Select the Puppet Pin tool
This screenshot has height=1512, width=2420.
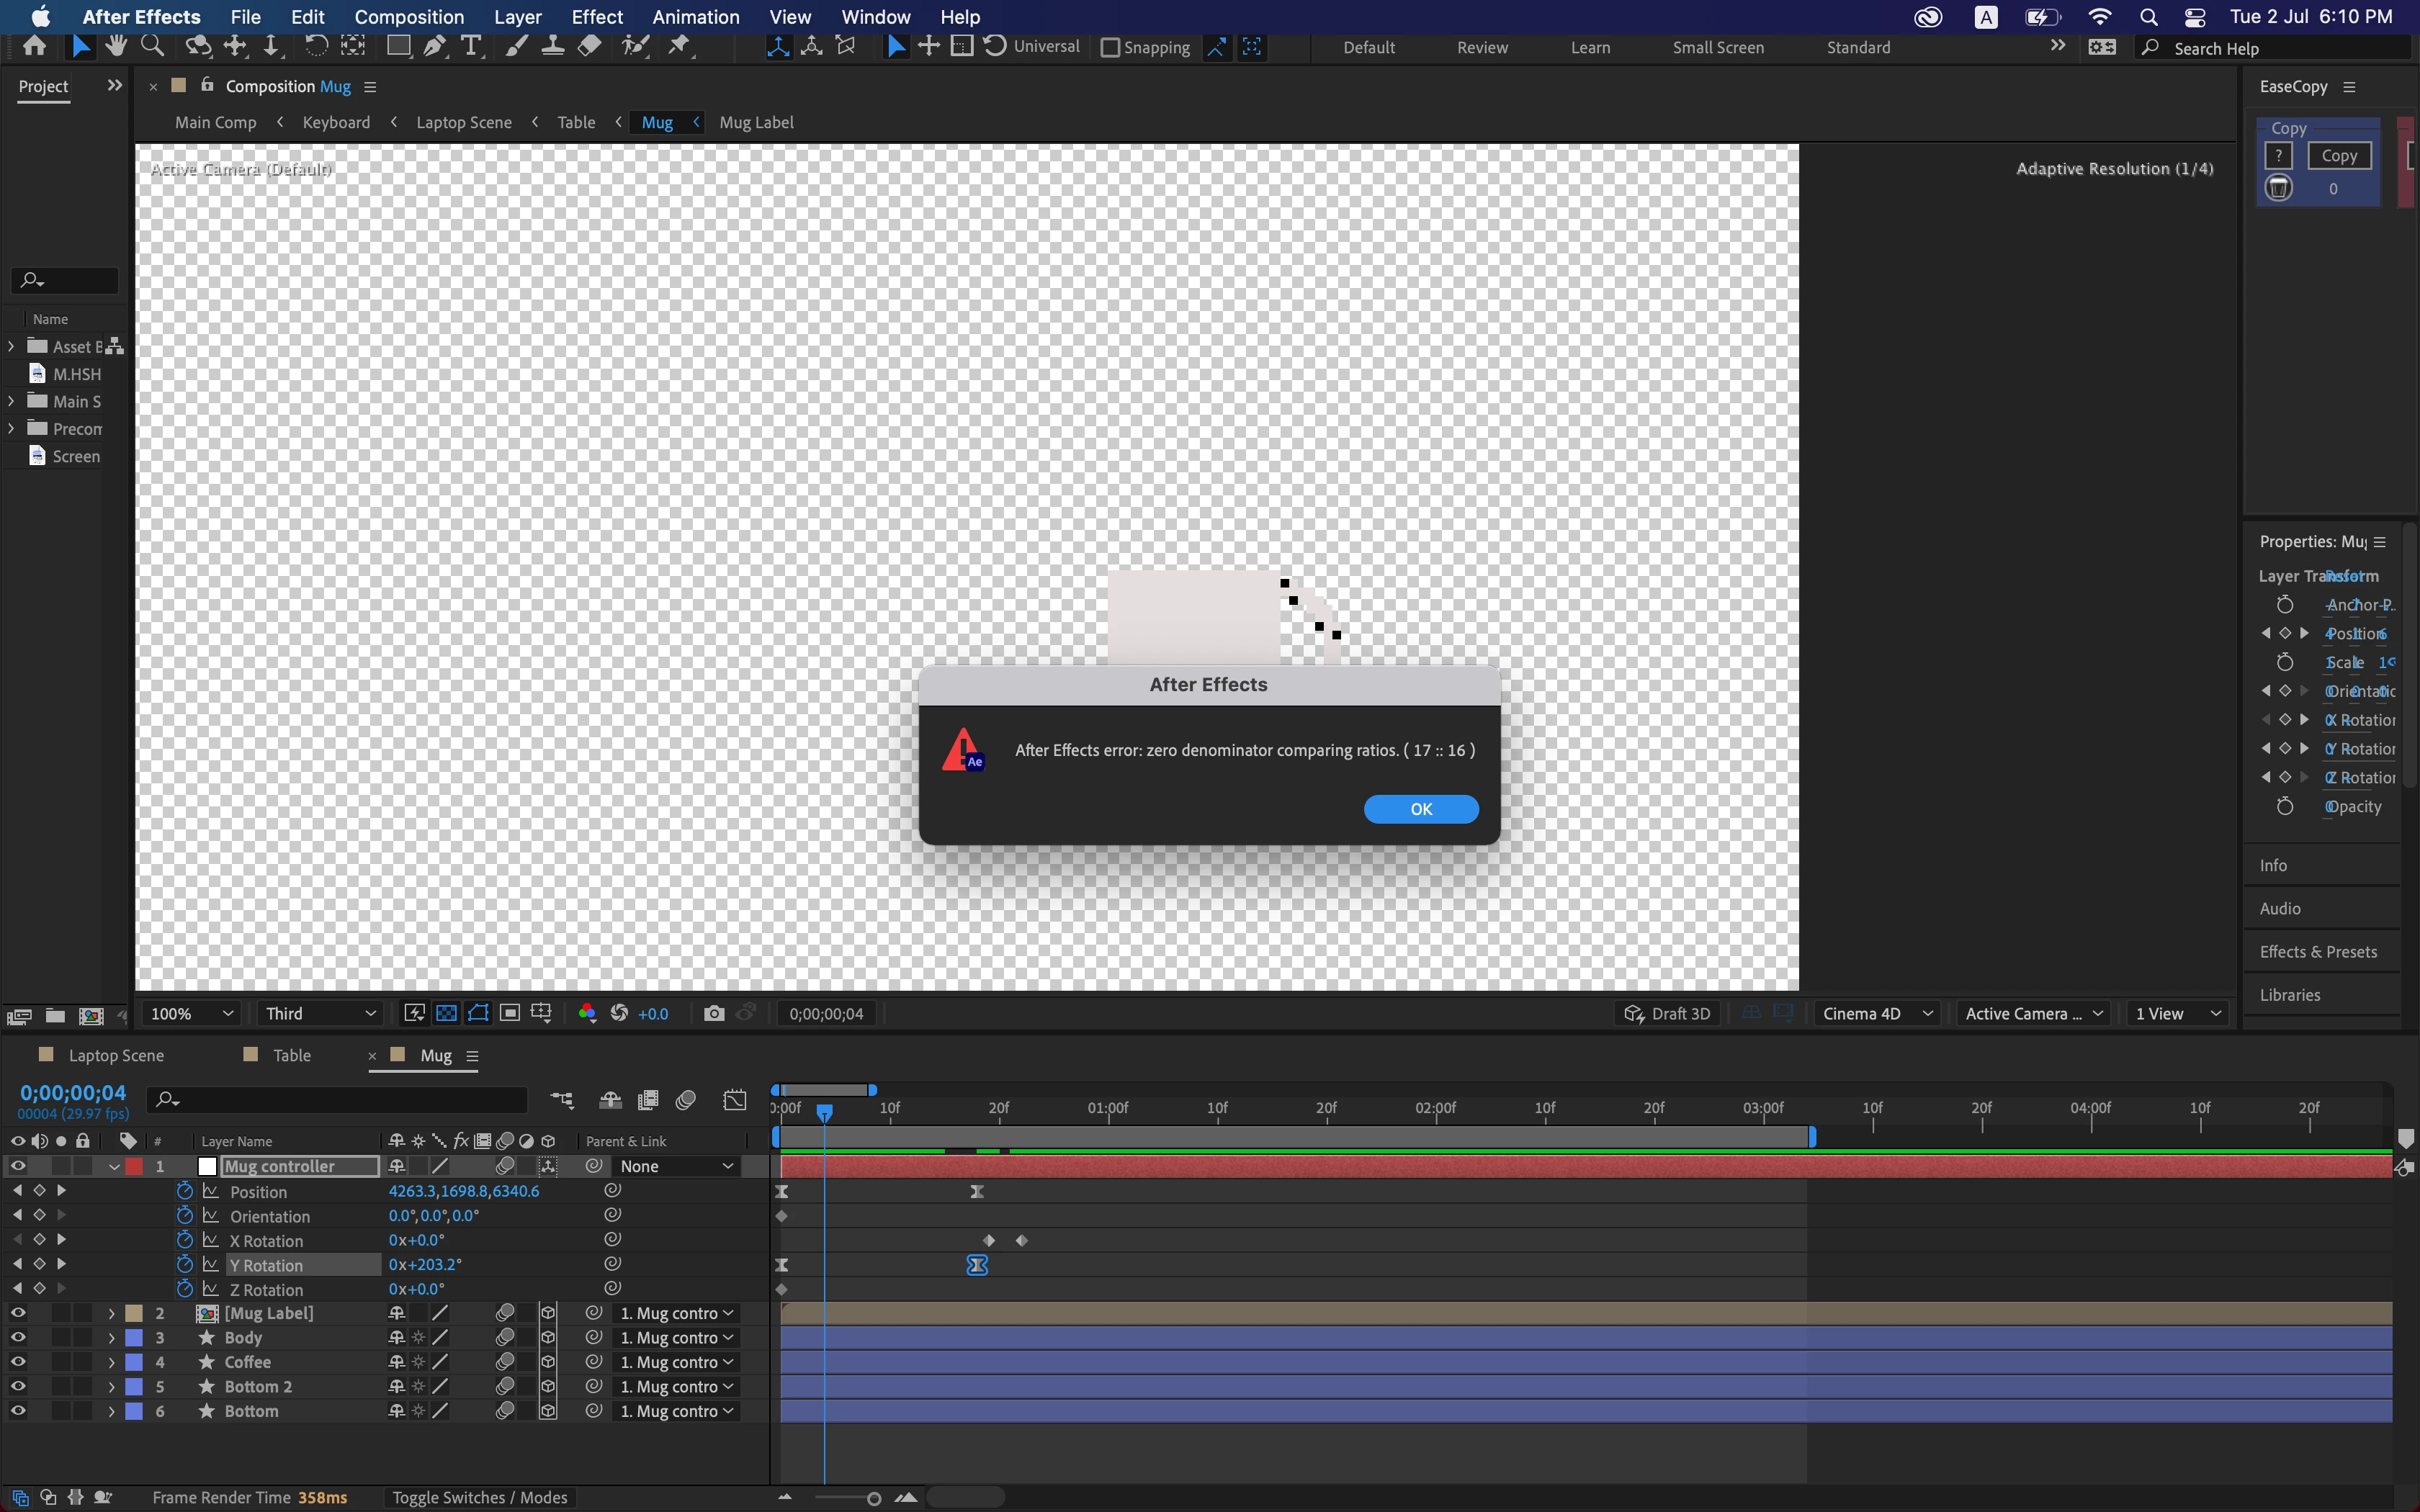click(x=679, y=46)
